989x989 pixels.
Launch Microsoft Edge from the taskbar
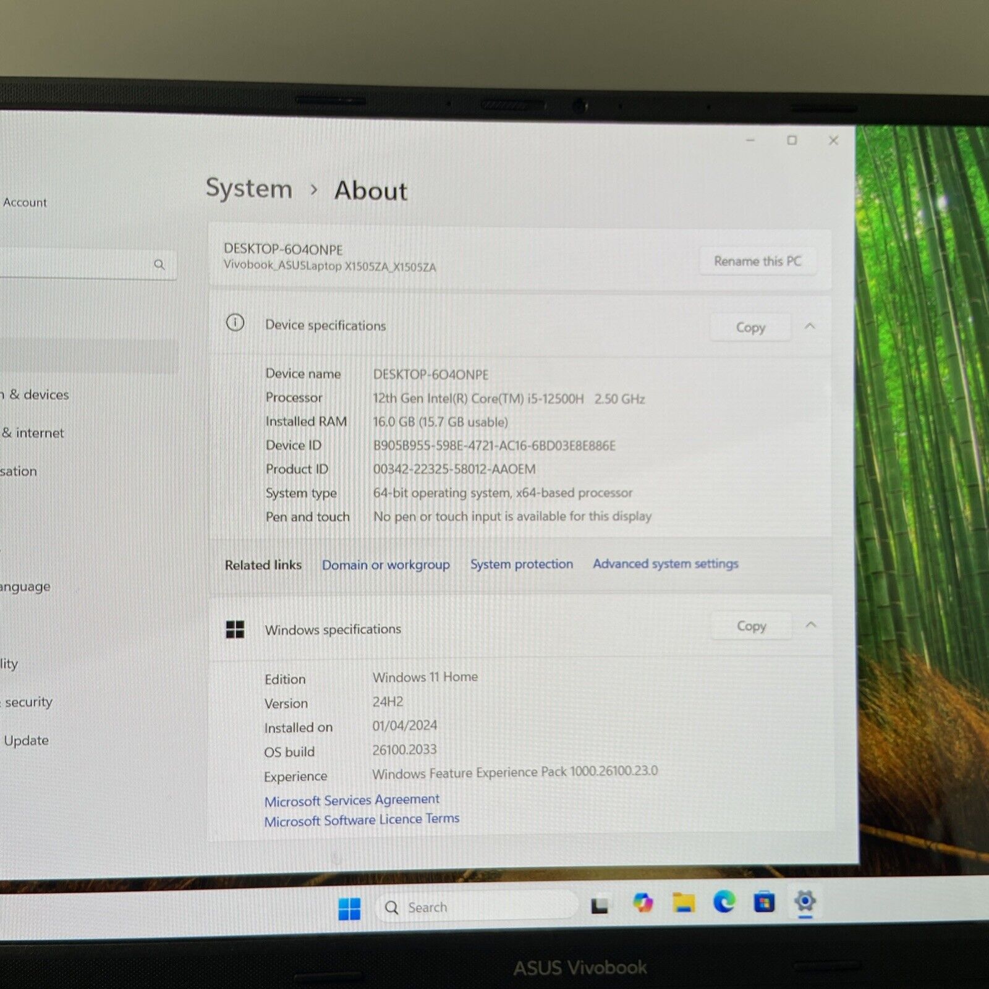[724, 902]
